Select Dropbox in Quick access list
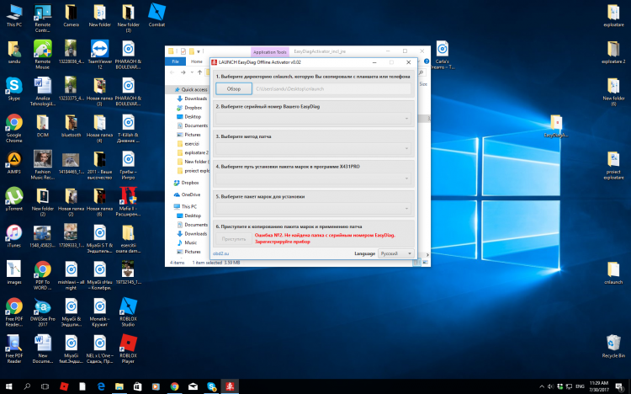631x394 pixels. coord(193,108)
